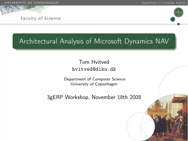Click the centered 'University of Copenhagen' affiliation line
The width and height of the screenshot is (188, 141).
(94, 84)
